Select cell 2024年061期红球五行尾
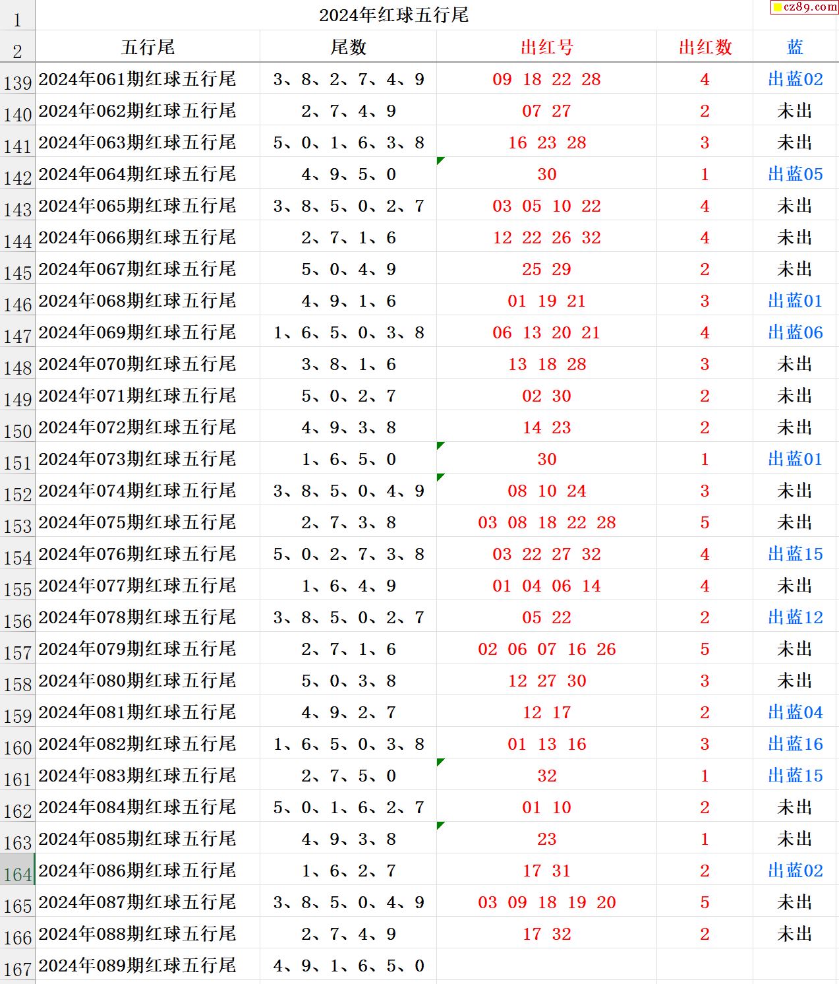This screenshot has width=839, height=984. [x=148, y=79]
